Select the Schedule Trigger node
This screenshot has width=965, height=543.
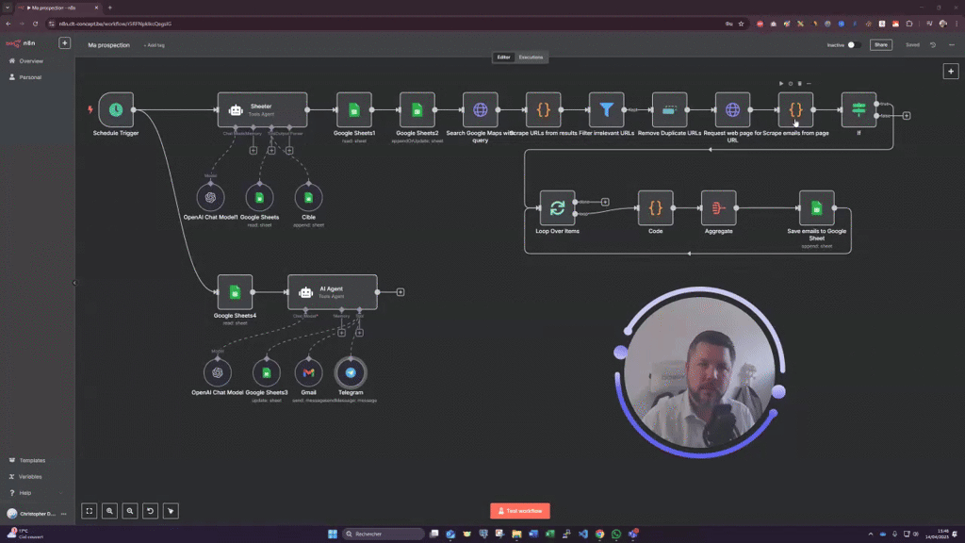point(116,109)
